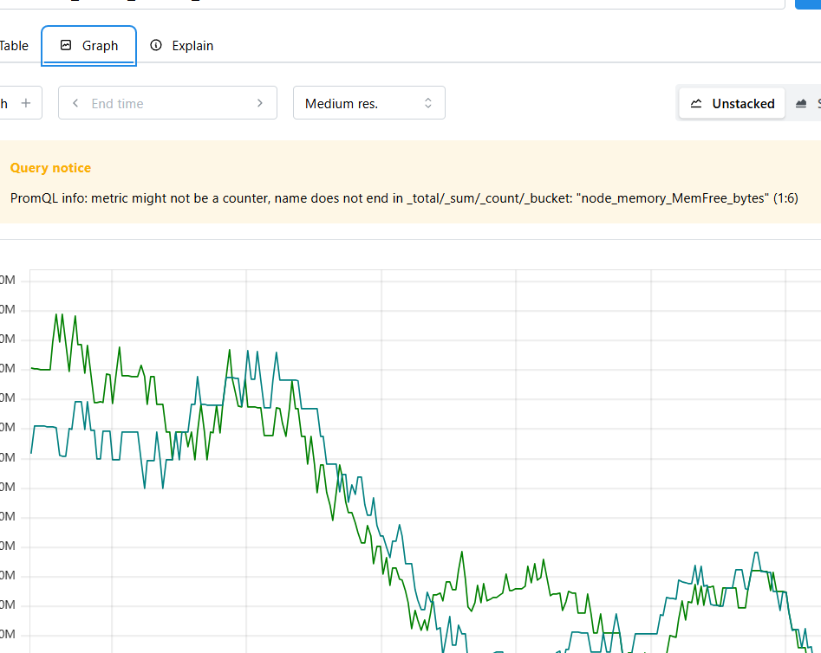
Task: Click the next end time chevron
Action: (x=260, y=103)
